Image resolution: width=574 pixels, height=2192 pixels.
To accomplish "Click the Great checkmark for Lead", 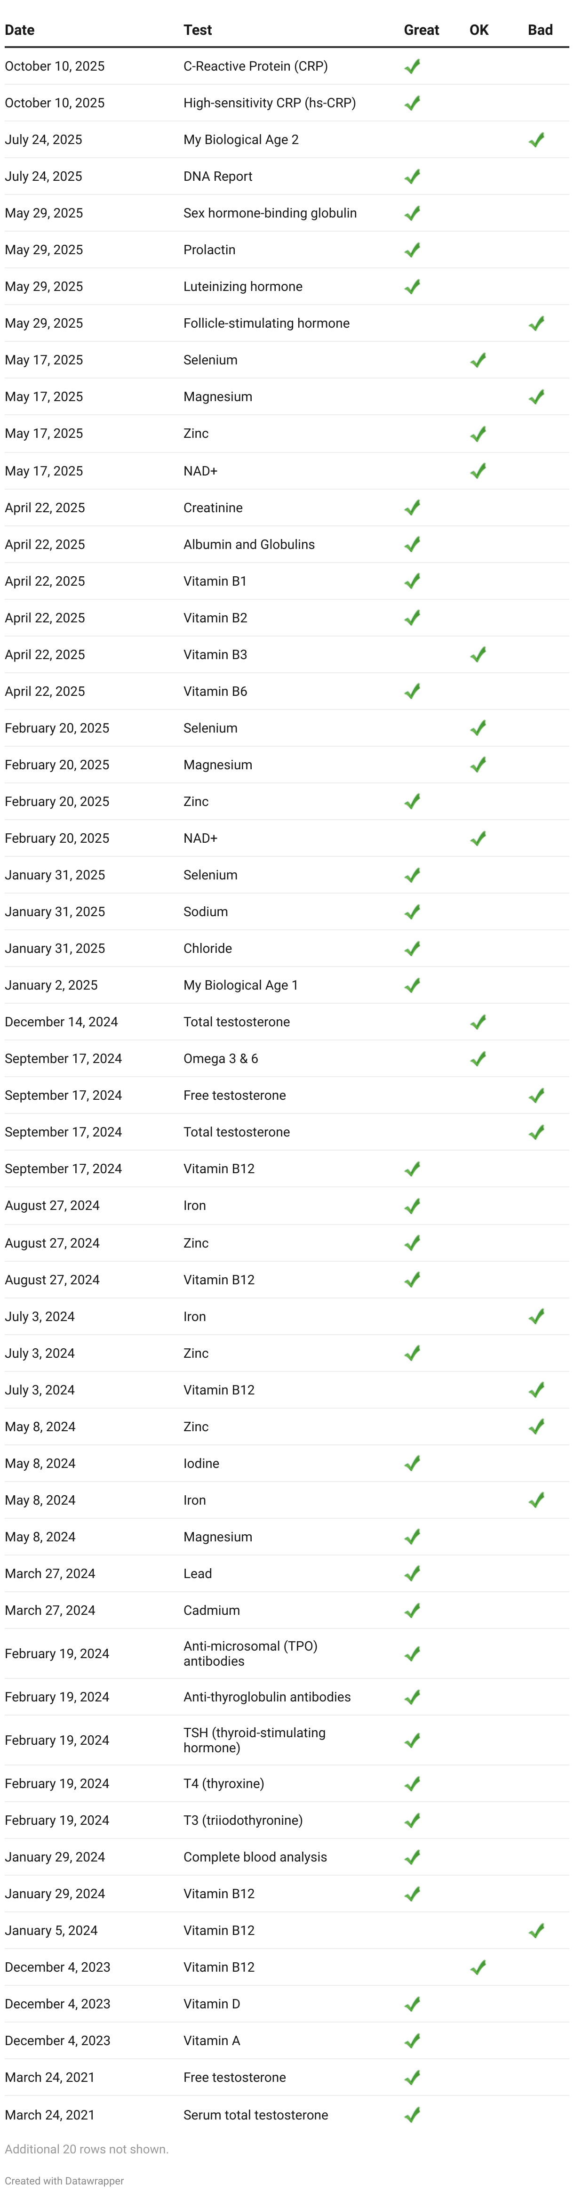I will coord(413,1573).
